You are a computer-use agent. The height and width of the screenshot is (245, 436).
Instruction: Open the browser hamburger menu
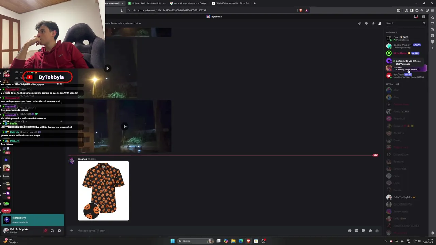click(x=432, y=10)
